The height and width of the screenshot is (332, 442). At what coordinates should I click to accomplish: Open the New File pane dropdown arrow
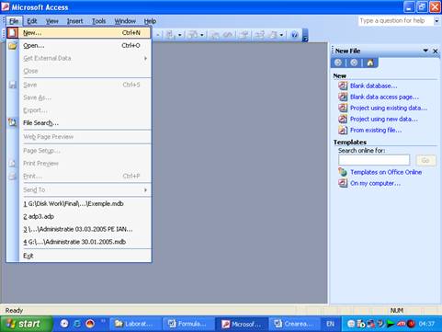[x=425, y=51]
